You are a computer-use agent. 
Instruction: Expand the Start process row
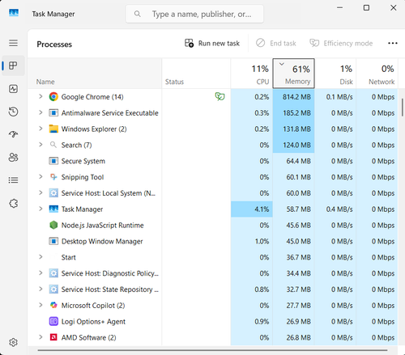(40, 257)
